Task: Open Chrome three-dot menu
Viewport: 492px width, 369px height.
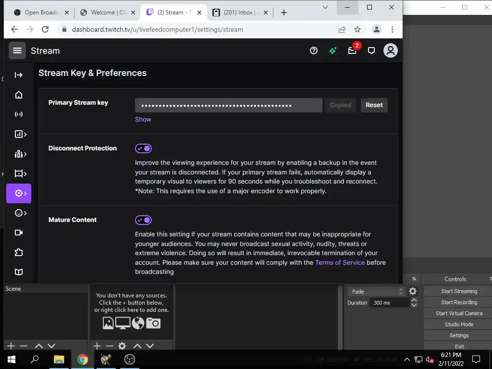Action: point(392,29)
